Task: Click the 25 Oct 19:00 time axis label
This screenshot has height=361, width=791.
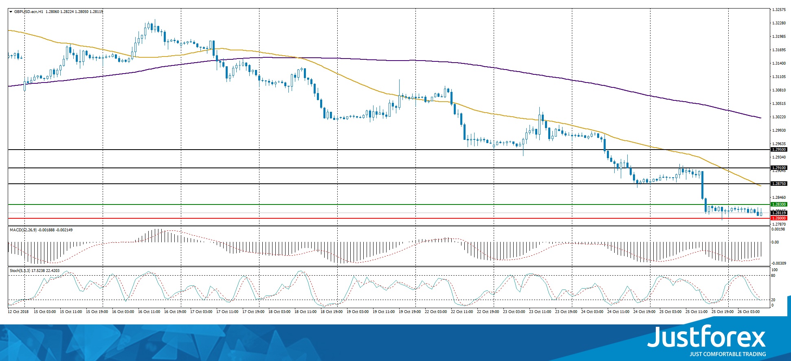Action: pos(723,312)
